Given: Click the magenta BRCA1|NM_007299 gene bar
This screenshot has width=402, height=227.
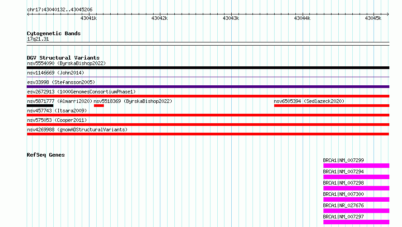Looking at the screenshot, I should point(356,166).
